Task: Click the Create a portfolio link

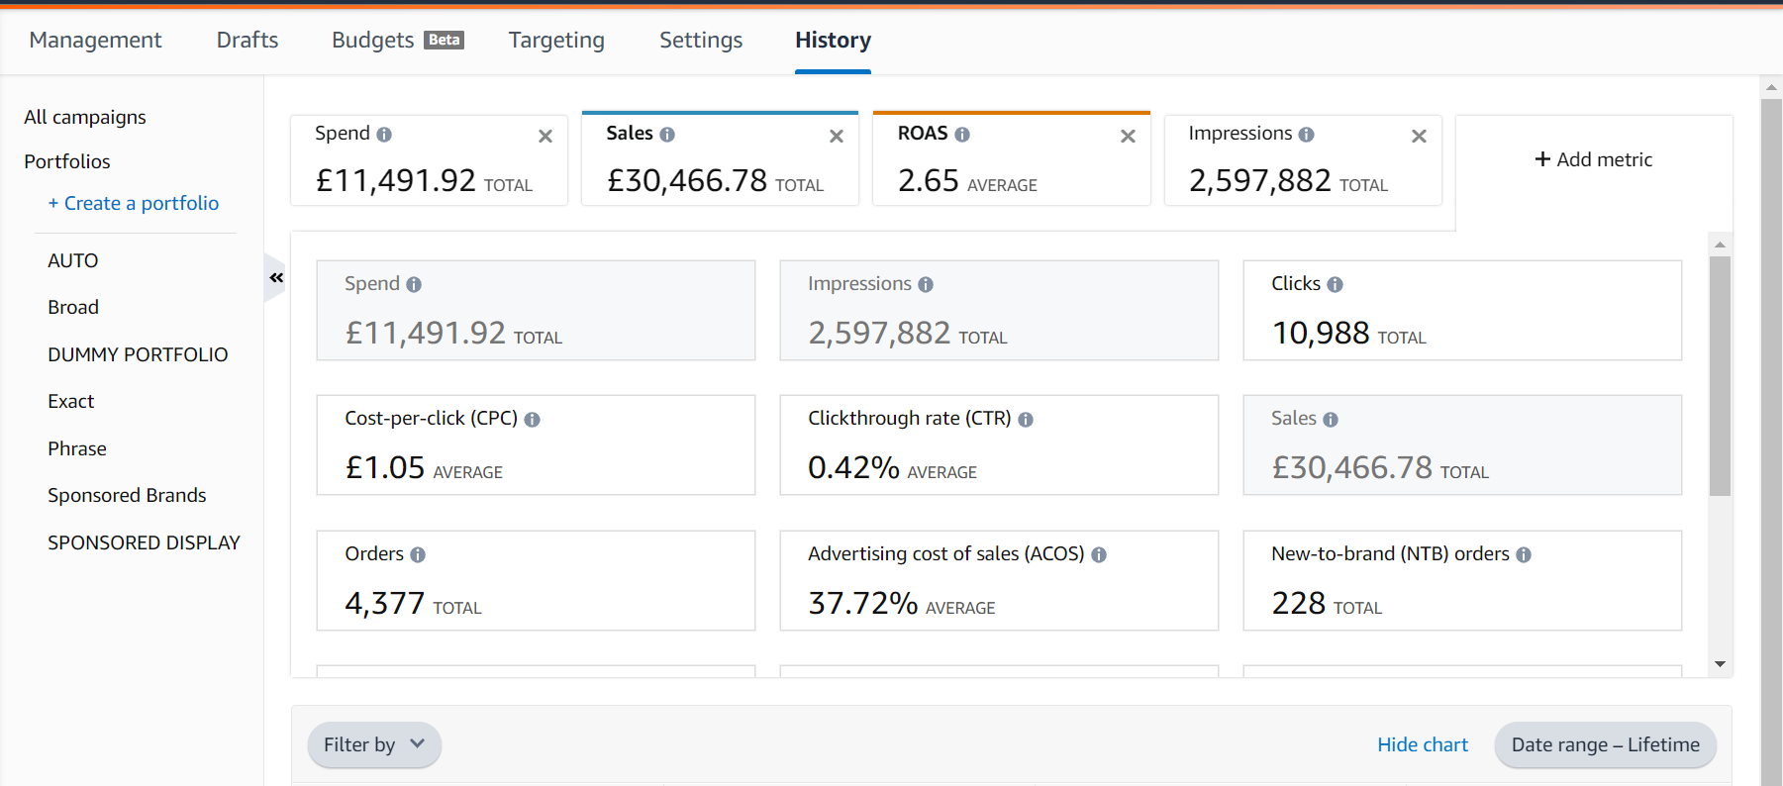Action: 133,203
